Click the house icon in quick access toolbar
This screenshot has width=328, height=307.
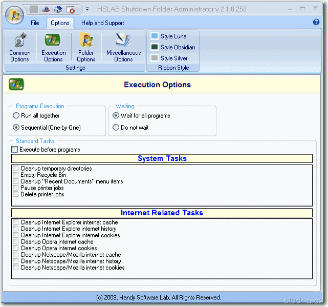click(59, 9)
